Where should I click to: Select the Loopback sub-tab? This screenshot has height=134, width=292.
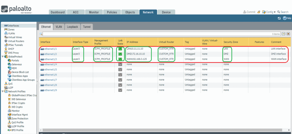72,27
